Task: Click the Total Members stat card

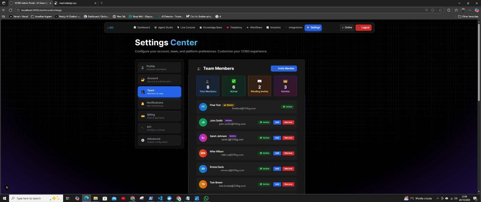Action: coord(208,86)
